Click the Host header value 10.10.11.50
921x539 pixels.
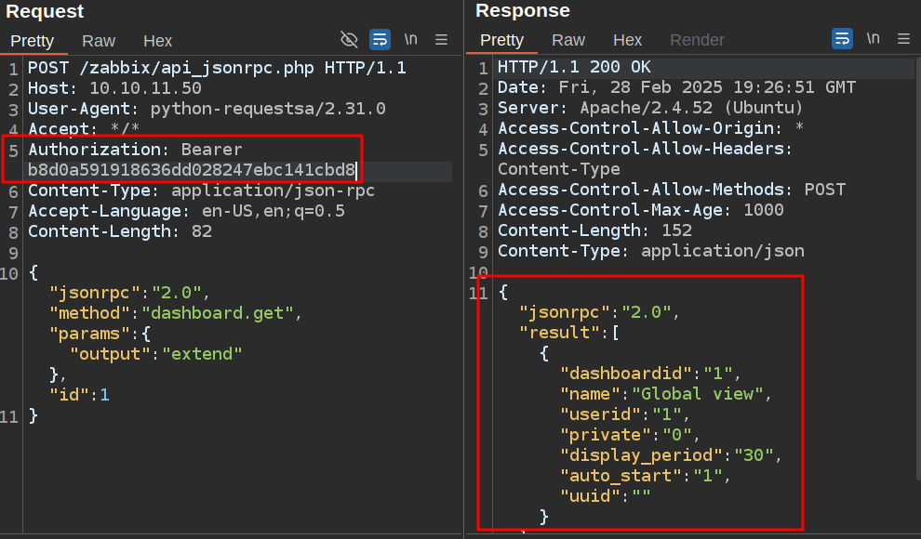click(x=145, y=88)
